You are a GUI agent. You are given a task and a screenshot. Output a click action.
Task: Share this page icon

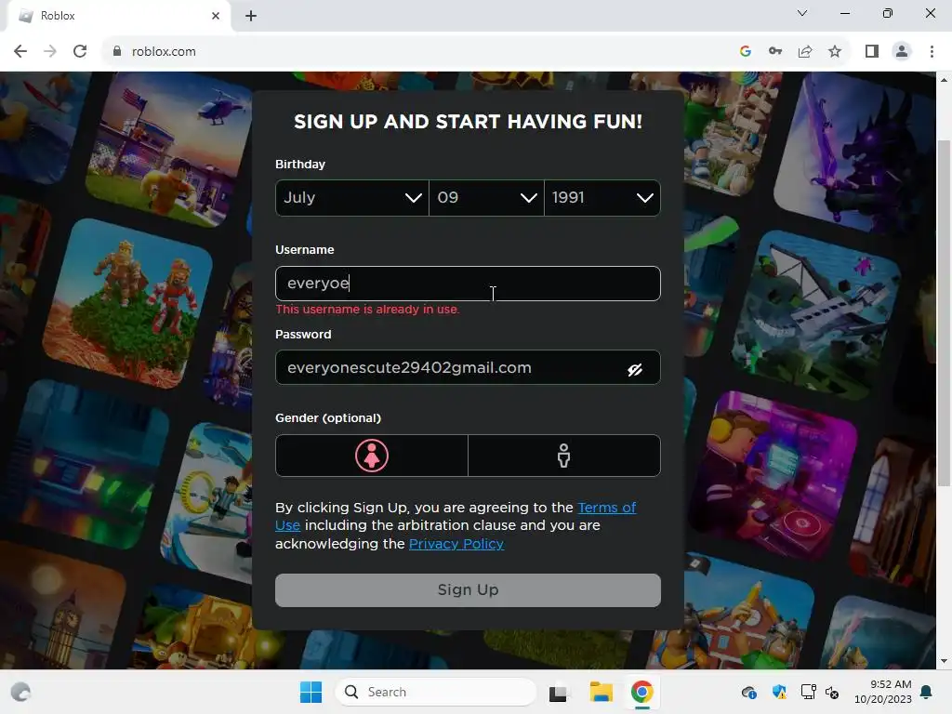tap(805, 52)
